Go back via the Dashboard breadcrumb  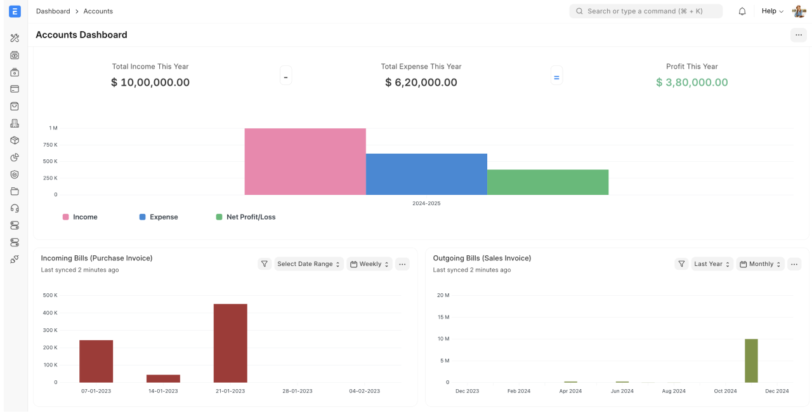pyautogui.click(x=53, y=11)
